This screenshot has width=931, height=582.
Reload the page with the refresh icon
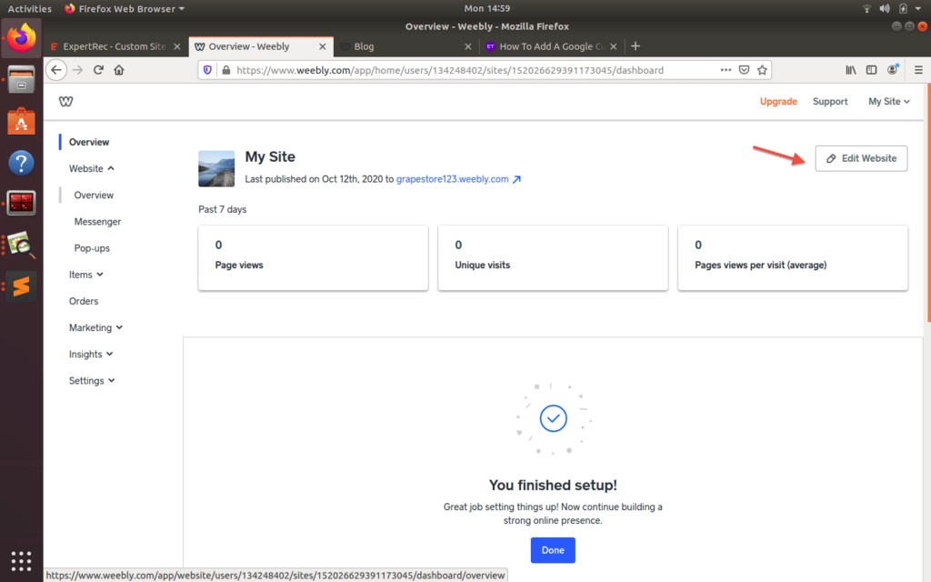coord(98,70)
